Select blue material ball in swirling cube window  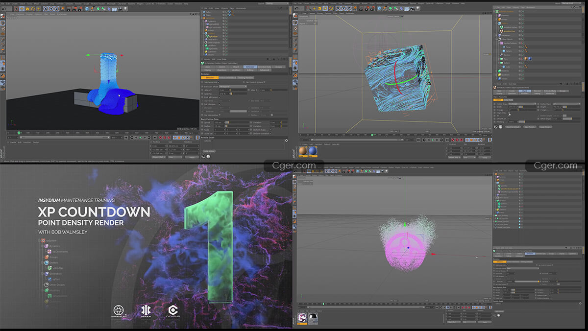(313, 151)
